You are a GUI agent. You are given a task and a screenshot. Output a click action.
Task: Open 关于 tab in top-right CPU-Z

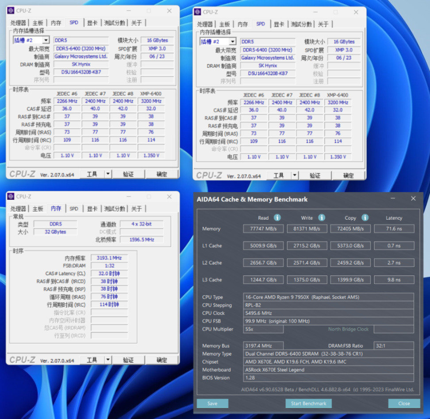coord(323,24)
